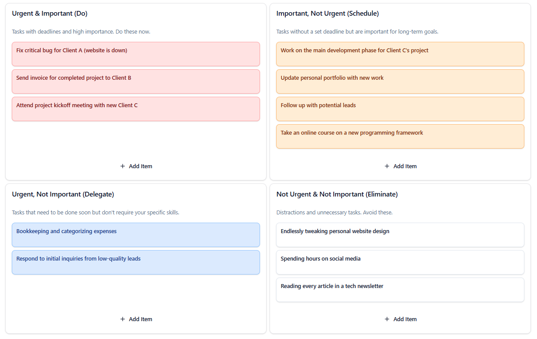Open Client C's main development phase task
Screen dimensions: 537x339
[400, 54]
